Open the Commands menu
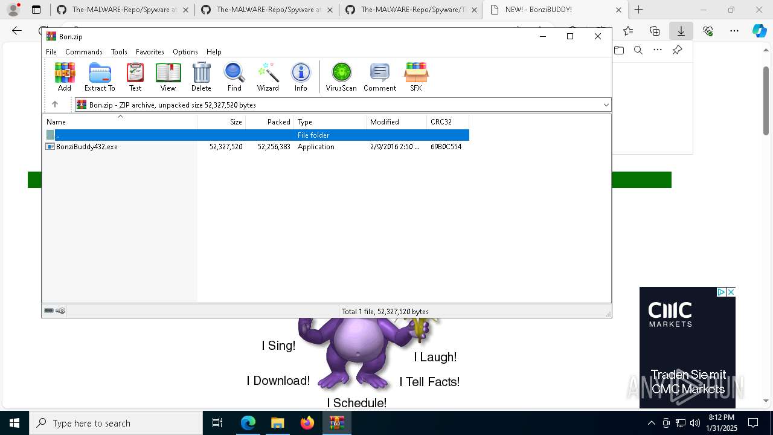Screen dimensions: 773x435 tap(84, 52)
